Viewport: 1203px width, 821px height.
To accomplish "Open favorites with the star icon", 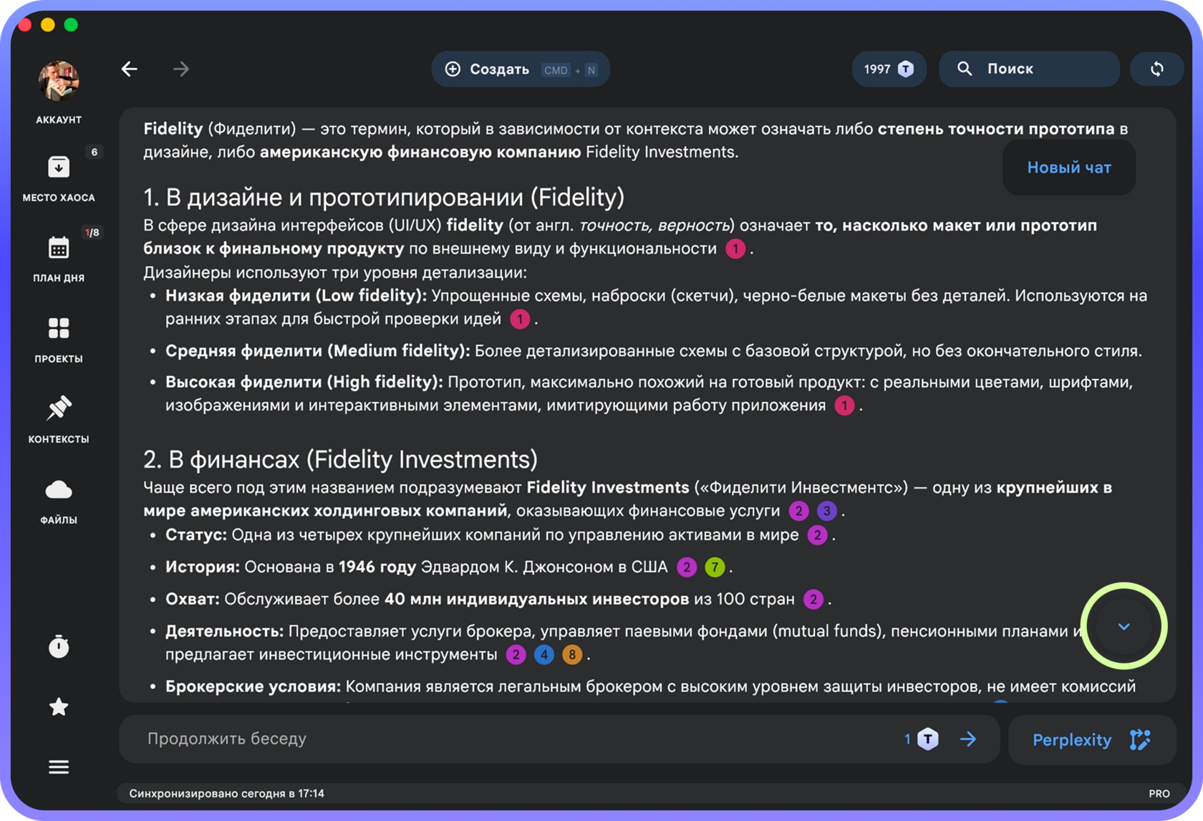I will coord(59,707).
